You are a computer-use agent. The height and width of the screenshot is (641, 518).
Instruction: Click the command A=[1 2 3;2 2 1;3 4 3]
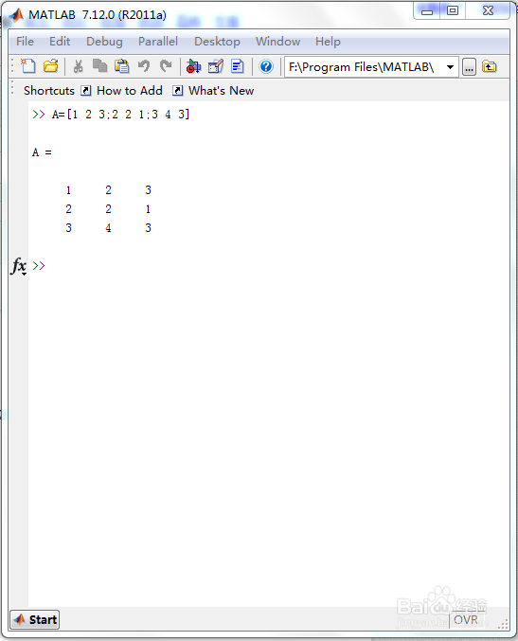click(120, 114)
